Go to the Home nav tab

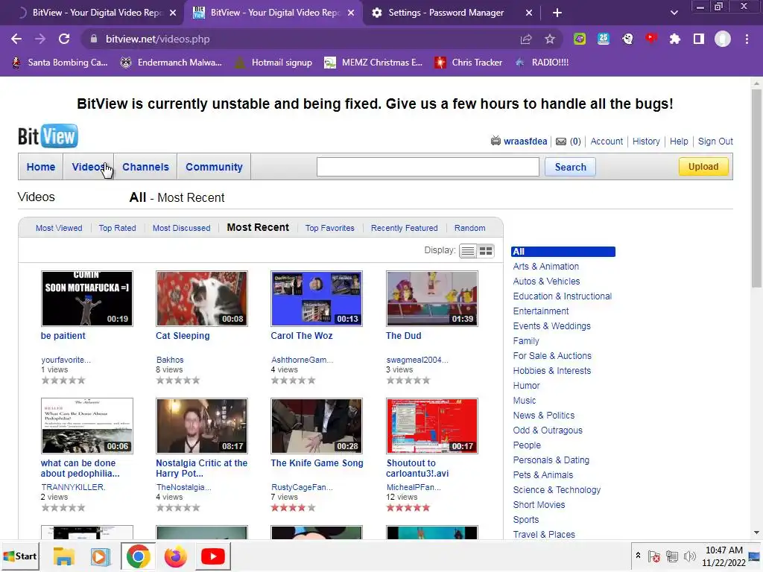click(41, 167)
